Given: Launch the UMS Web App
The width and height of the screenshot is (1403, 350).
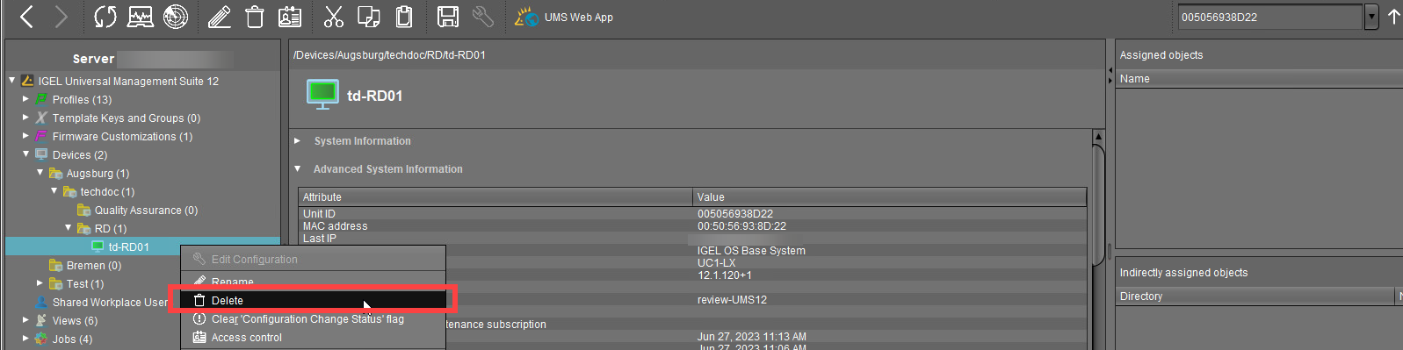Looking at the screenshot, I should 564,17.
